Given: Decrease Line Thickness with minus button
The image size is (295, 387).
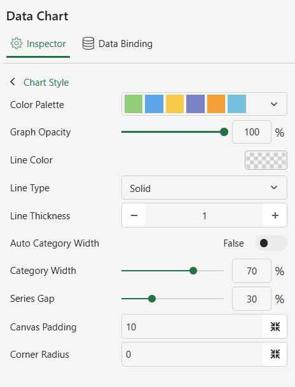Looking at the screenshot, I should tap(134, 215).
